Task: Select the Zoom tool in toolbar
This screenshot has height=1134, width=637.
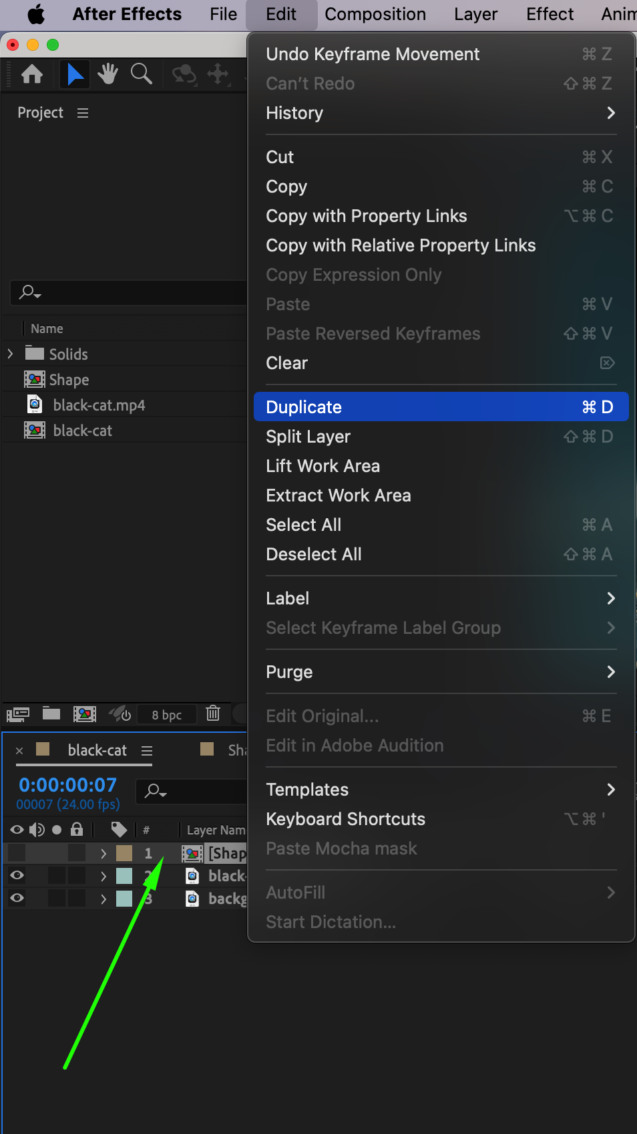Action: (141, 74)
